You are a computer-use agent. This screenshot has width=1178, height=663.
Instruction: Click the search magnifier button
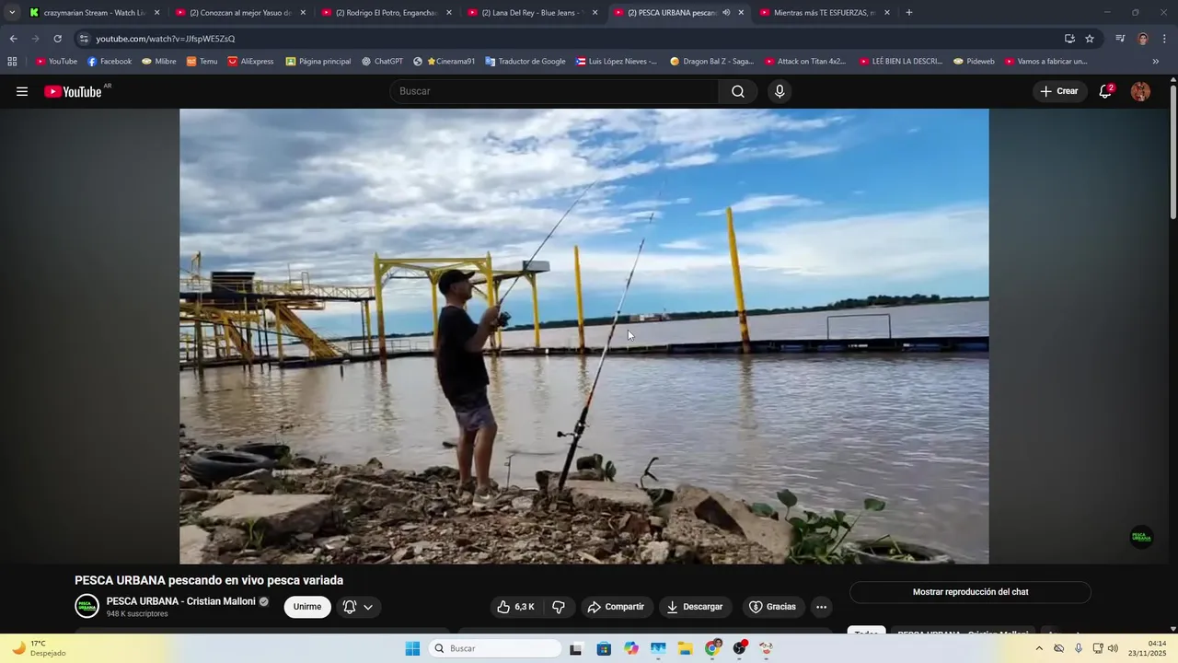point(738,91)
